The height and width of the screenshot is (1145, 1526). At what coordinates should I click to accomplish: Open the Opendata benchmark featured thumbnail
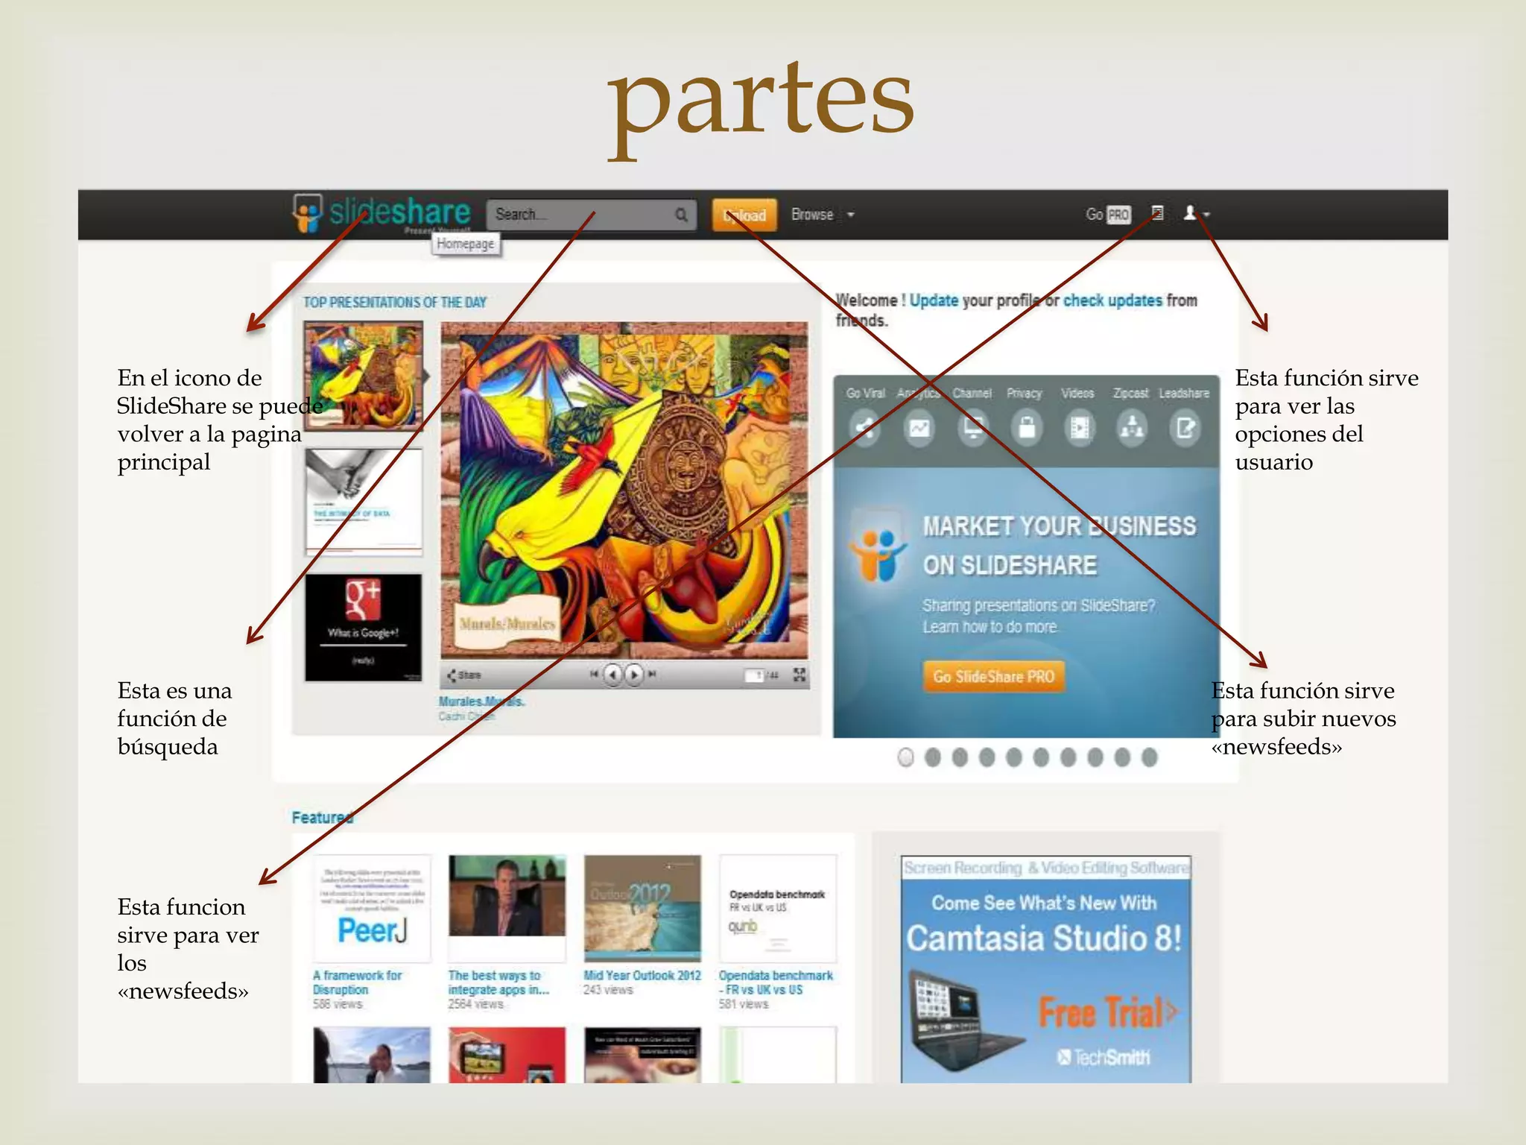tap(778, 908)
